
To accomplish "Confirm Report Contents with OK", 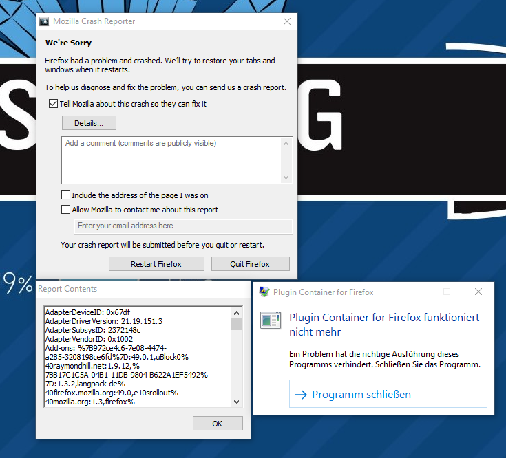I will (x=218, y=423).
